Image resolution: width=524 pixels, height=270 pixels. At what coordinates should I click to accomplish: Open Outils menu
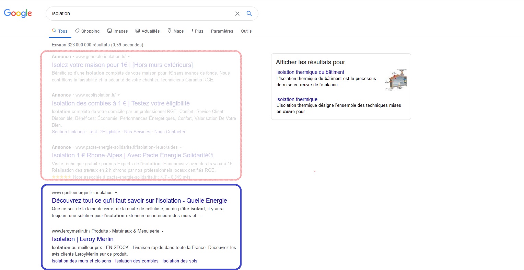(x=246, y=31)
